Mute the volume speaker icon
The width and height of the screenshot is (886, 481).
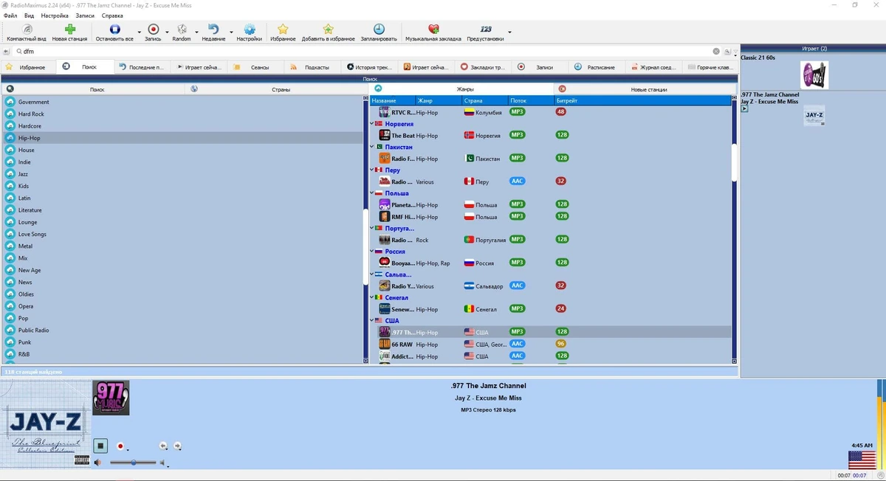tap(97, 463)
